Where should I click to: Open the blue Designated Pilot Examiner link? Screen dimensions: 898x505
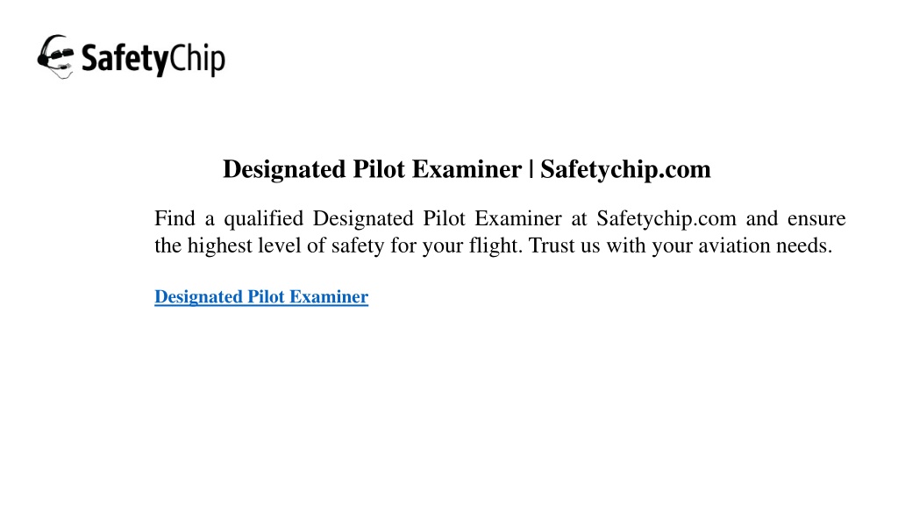[261, 296]
